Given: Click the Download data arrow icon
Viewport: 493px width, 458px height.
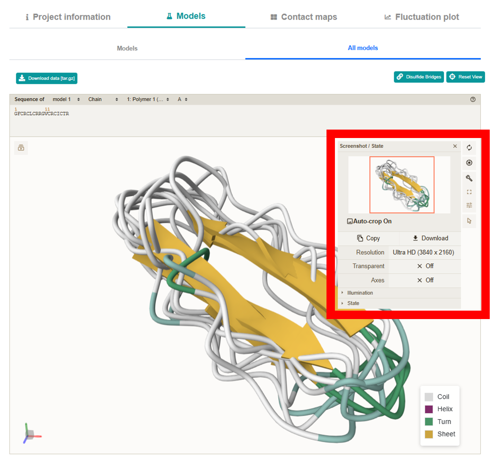Looking at the screenshot, I should coord(22,78).
